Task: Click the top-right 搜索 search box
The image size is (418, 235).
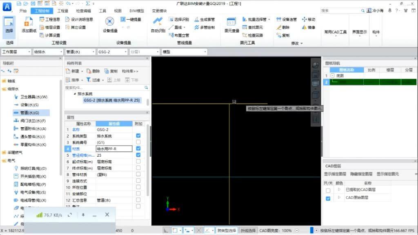Action: (x=342, y=10)
